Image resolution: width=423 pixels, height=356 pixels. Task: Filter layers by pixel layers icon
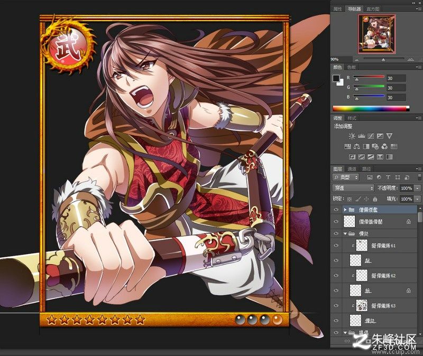pos(370,177)
